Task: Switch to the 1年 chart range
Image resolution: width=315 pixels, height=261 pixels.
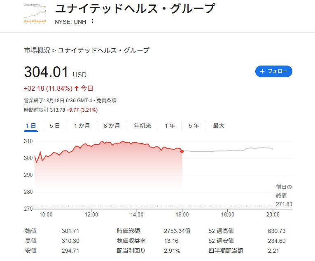Action: click(x=170, y=126)
